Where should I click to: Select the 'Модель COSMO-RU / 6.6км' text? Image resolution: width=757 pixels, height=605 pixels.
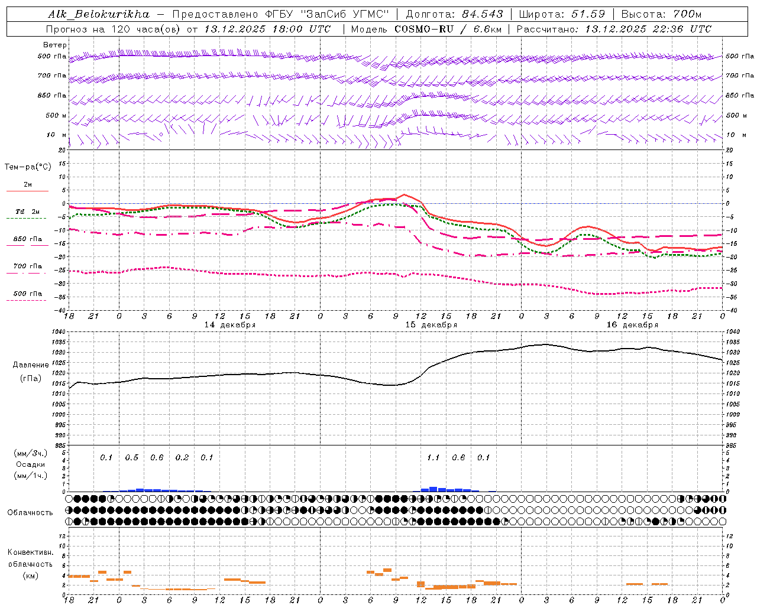426,29
